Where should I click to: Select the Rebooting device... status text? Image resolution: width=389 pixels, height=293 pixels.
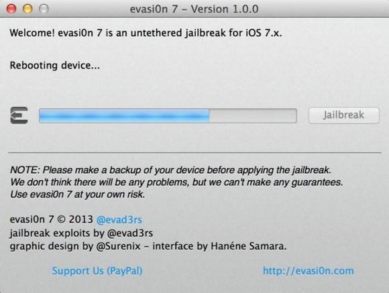click(55, 66)
